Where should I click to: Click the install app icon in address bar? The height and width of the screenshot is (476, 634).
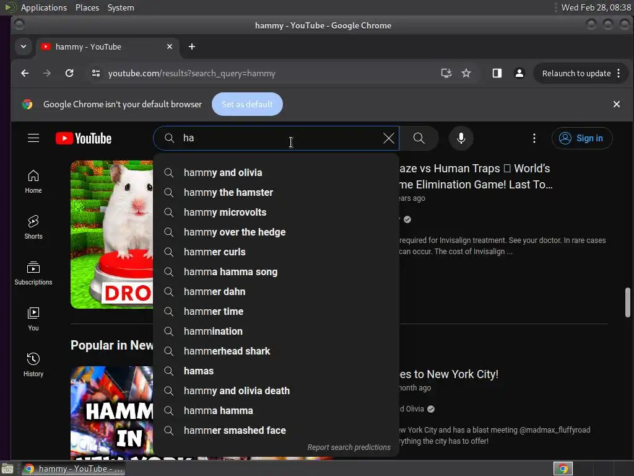click(x=446, y=73)
